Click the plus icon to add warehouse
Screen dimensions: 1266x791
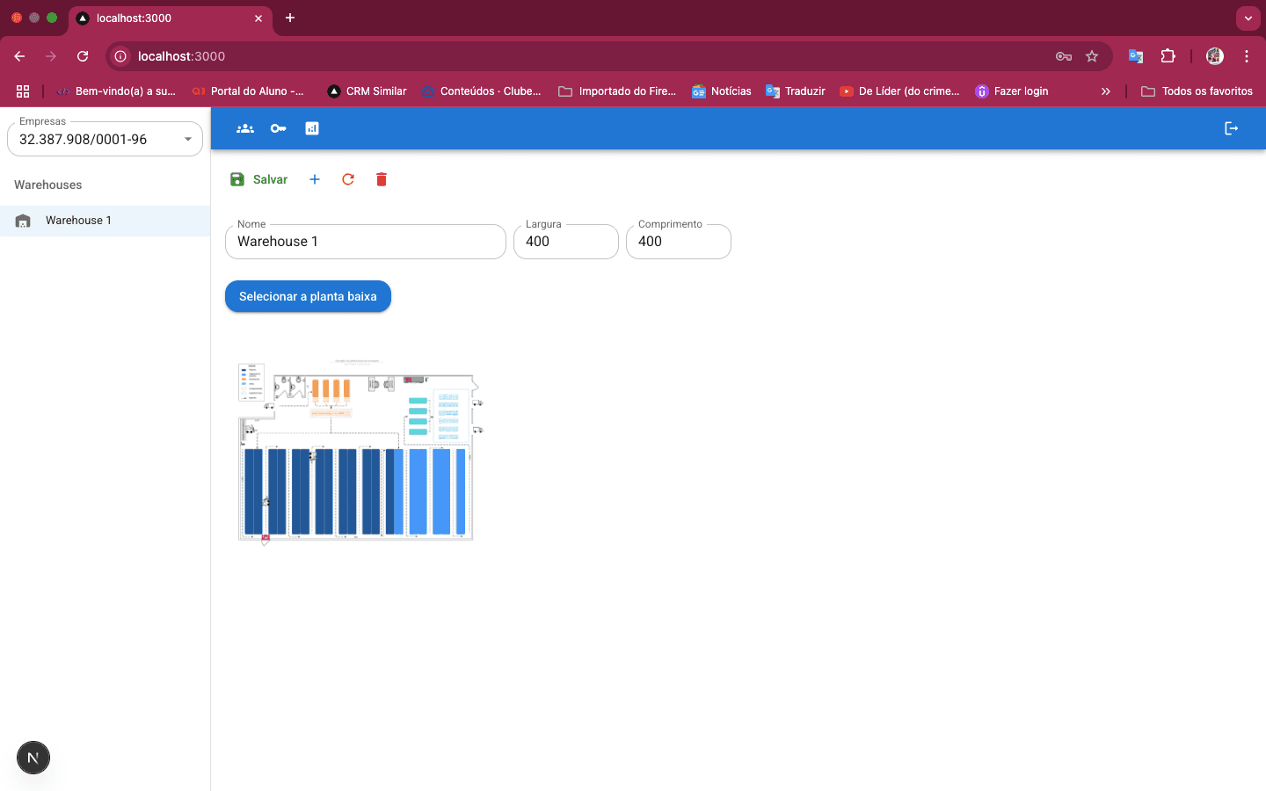[315, 179]
